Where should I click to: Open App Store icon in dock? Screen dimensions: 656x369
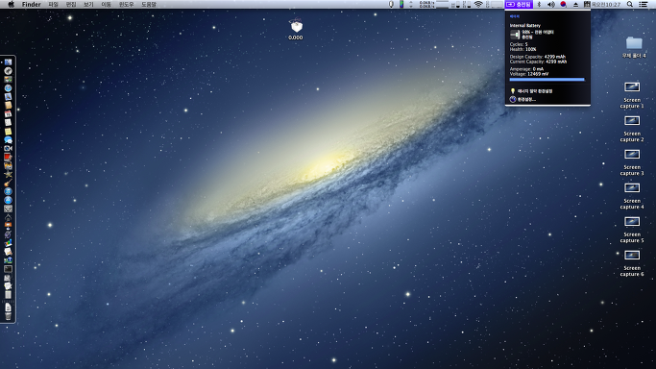tap(8, 200)
